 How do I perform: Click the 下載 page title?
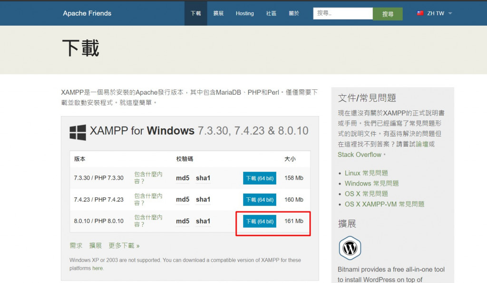(81, 48)
